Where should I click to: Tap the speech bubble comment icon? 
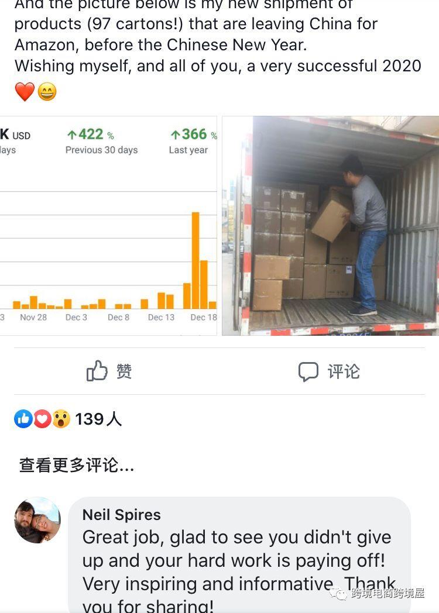308,371
